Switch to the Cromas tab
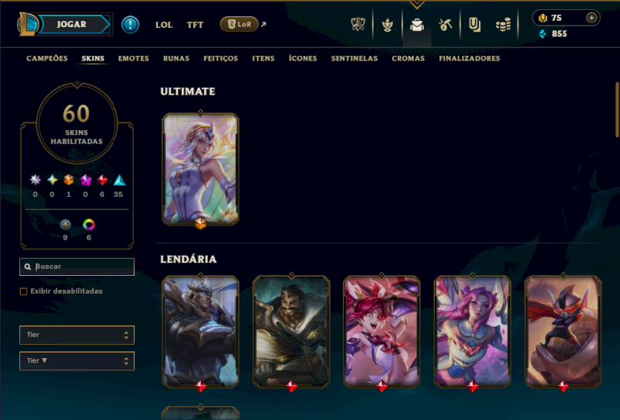The image size is (620, 420). pyautogui.click(x=408, y=59)
